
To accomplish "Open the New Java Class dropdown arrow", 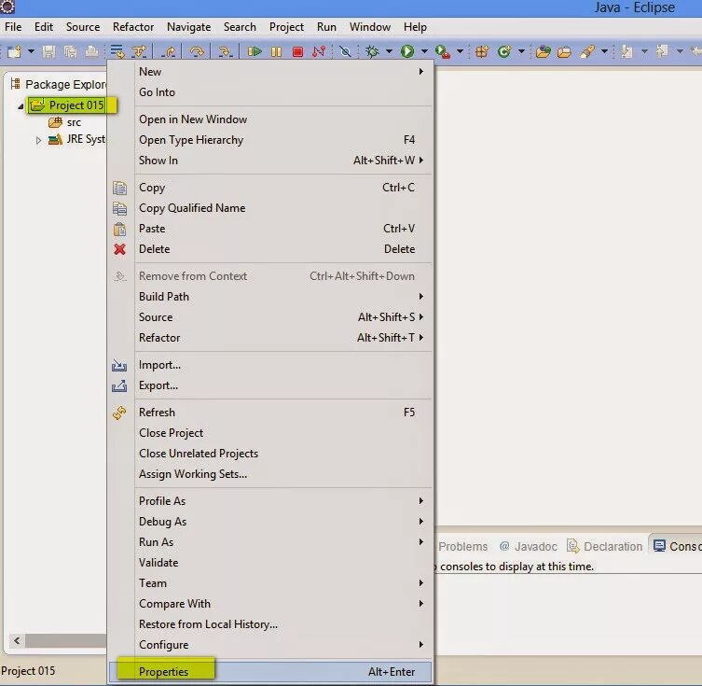I will 521,51.
